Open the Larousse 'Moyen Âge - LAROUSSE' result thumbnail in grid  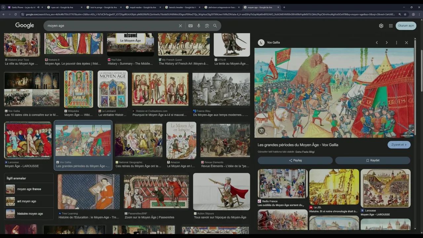point(28,140)
